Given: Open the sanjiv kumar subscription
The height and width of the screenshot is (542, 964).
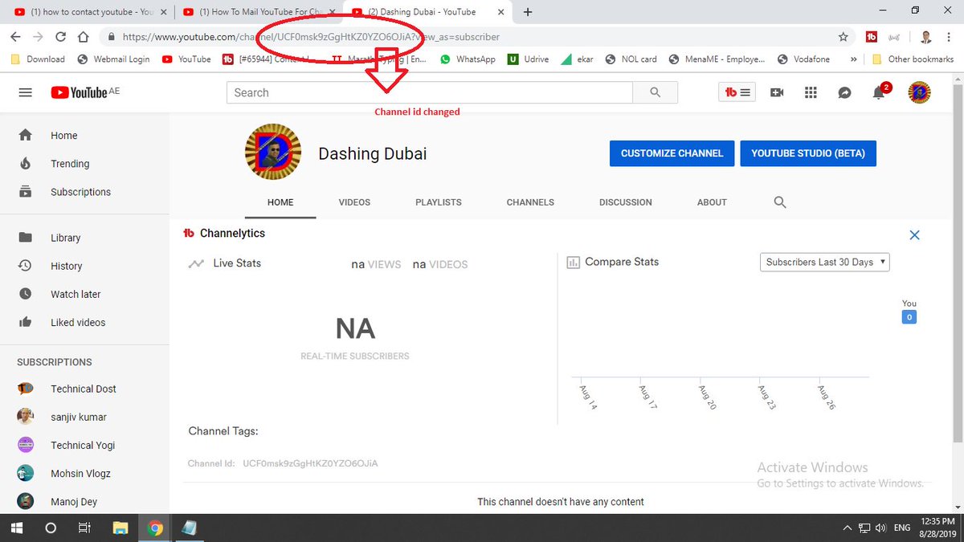Looking at the screenshot, I should point(84,417).
